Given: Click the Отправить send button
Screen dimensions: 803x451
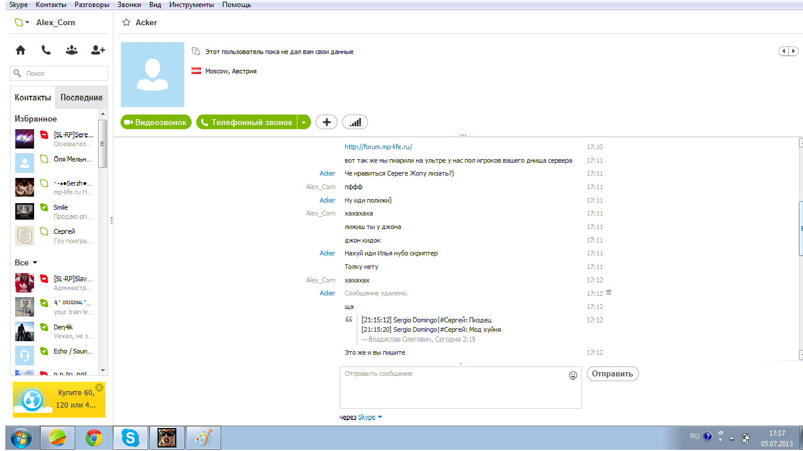Looking at the screenshot, I should point(613,373).
